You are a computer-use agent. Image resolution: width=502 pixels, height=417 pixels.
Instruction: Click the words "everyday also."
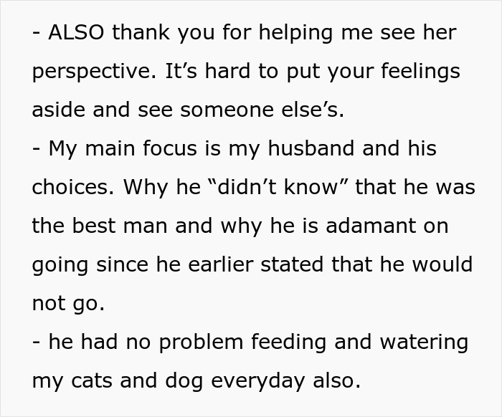tap(286, 381)
